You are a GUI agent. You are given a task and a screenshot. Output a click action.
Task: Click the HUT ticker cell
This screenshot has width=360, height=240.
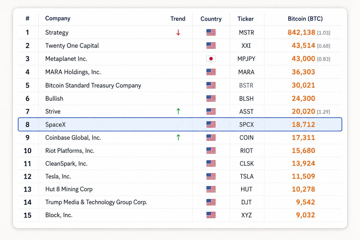[246, 189]
